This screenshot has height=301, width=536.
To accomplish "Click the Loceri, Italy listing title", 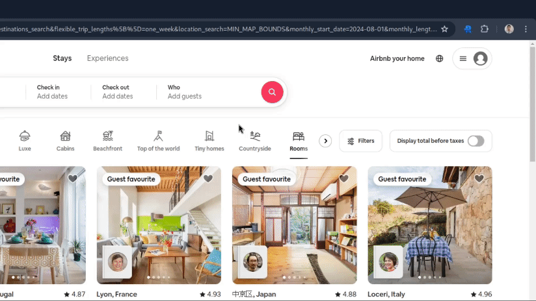I will pyautogui.click(x=386, y=294).
